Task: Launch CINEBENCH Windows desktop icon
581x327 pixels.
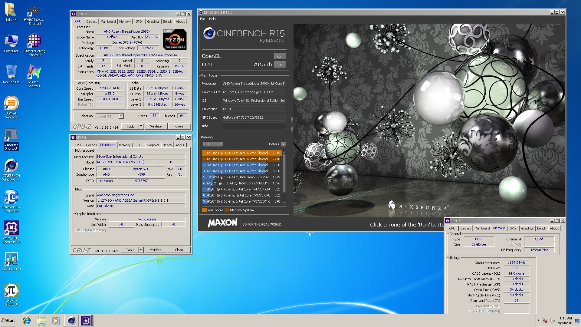Action: pos(11,170)
